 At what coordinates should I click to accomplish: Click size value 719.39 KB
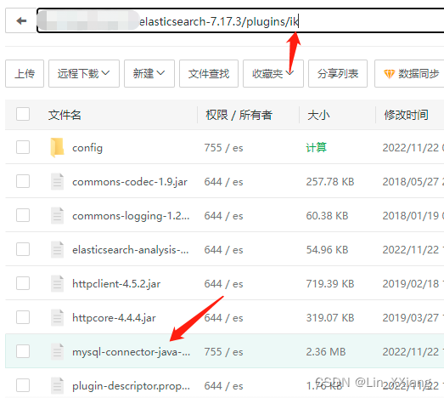(330, 284)
